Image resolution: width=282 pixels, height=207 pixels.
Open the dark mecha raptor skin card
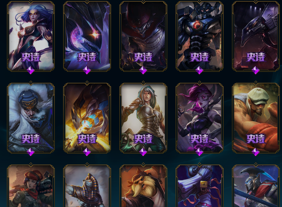pos(256,36)
